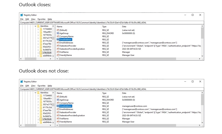Click the FirstName value icon in the 'Outlook closes' window

58,52
